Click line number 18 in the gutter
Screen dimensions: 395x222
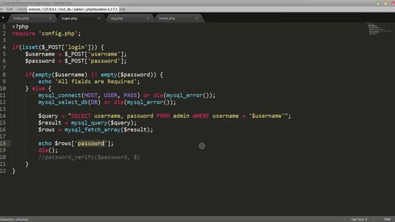click(x=3, y=144)
